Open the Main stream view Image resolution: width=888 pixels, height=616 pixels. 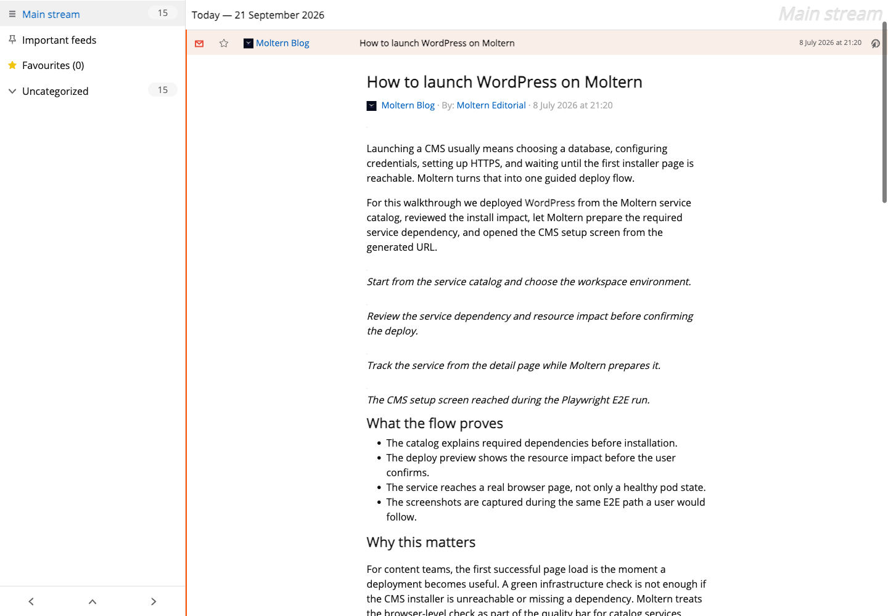click(51, 14)
